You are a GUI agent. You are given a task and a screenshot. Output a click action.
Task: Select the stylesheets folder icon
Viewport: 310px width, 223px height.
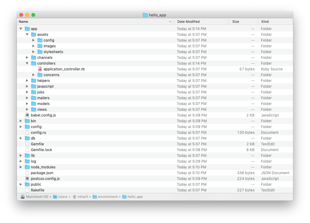[40, 52]
